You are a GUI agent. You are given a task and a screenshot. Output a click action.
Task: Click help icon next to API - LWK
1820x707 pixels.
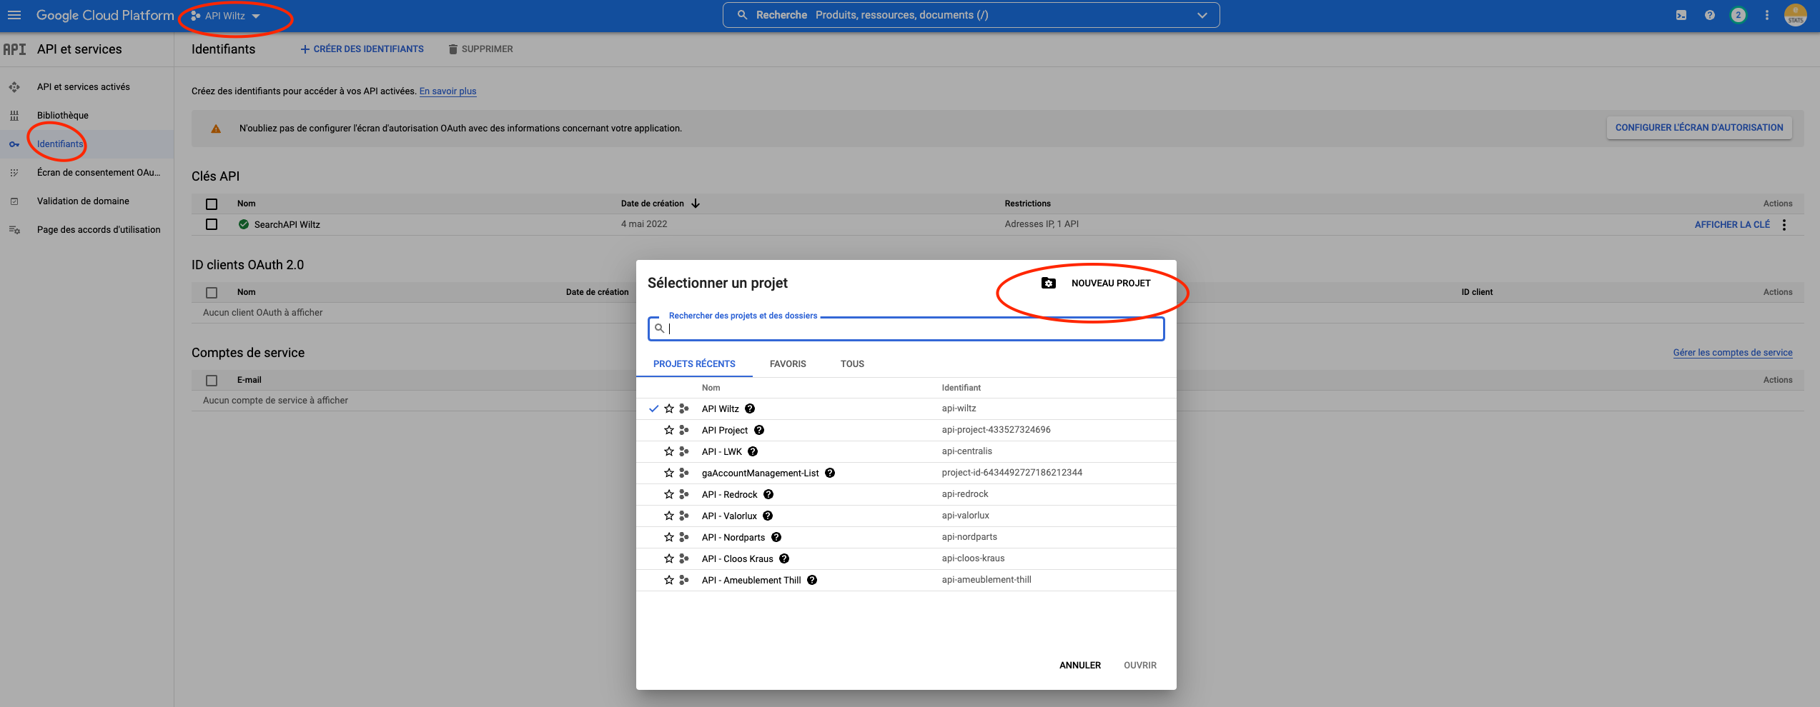pos(753,451)
